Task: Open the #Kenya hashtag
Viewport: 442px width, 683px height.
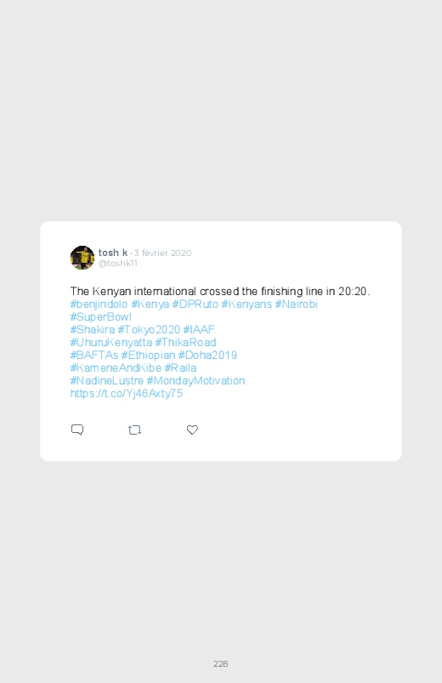Action: [x=150, y=304]
